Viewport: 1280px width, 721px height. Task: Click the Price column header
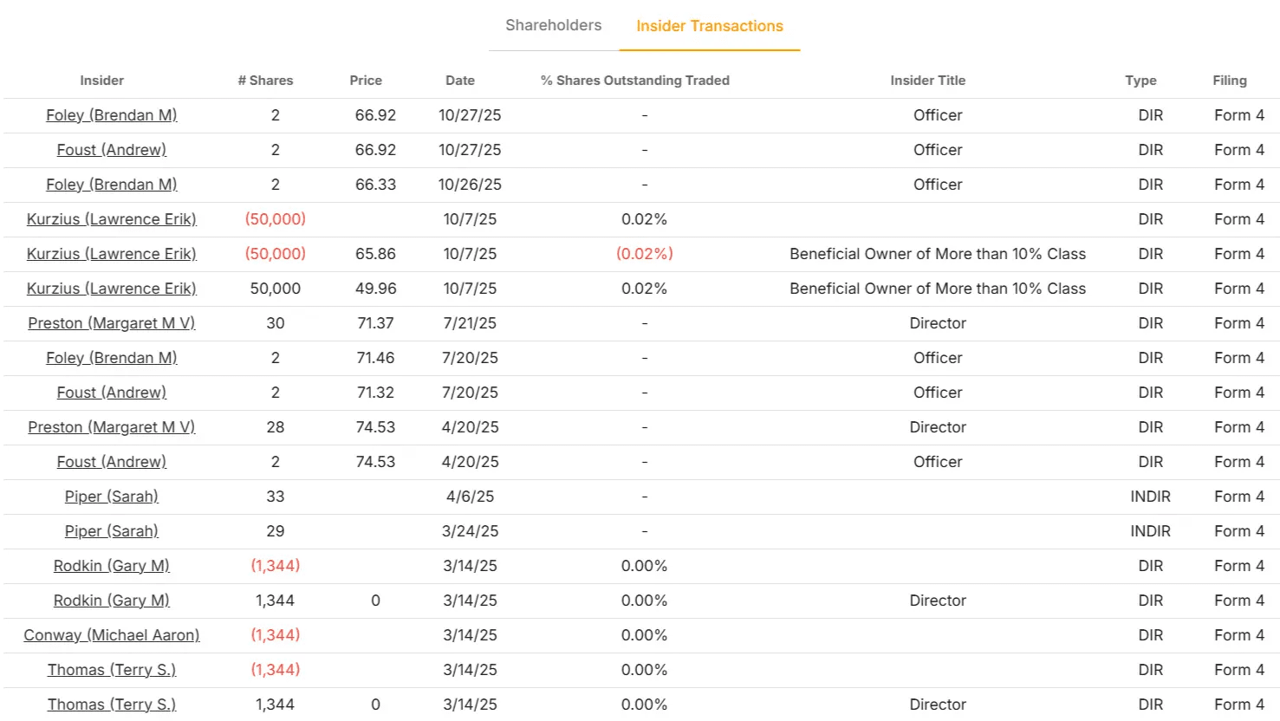click(366, 81)
